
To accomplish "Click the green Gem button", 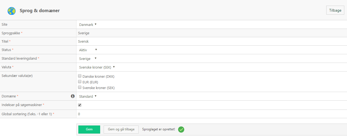I will (89, 129).
